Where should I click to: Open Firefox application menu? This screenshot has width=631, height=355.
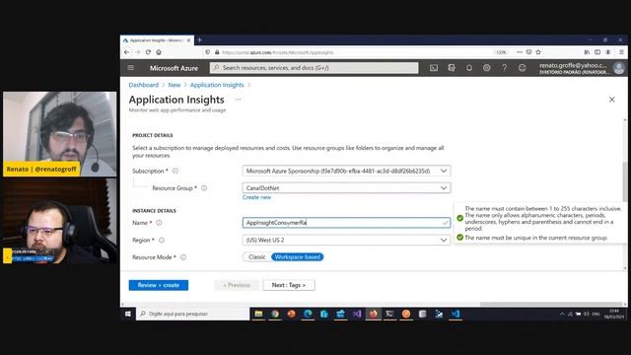621,52
